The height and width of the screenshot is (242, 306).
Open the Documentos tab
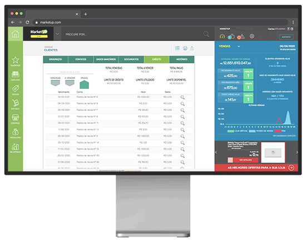pos(131,59)
